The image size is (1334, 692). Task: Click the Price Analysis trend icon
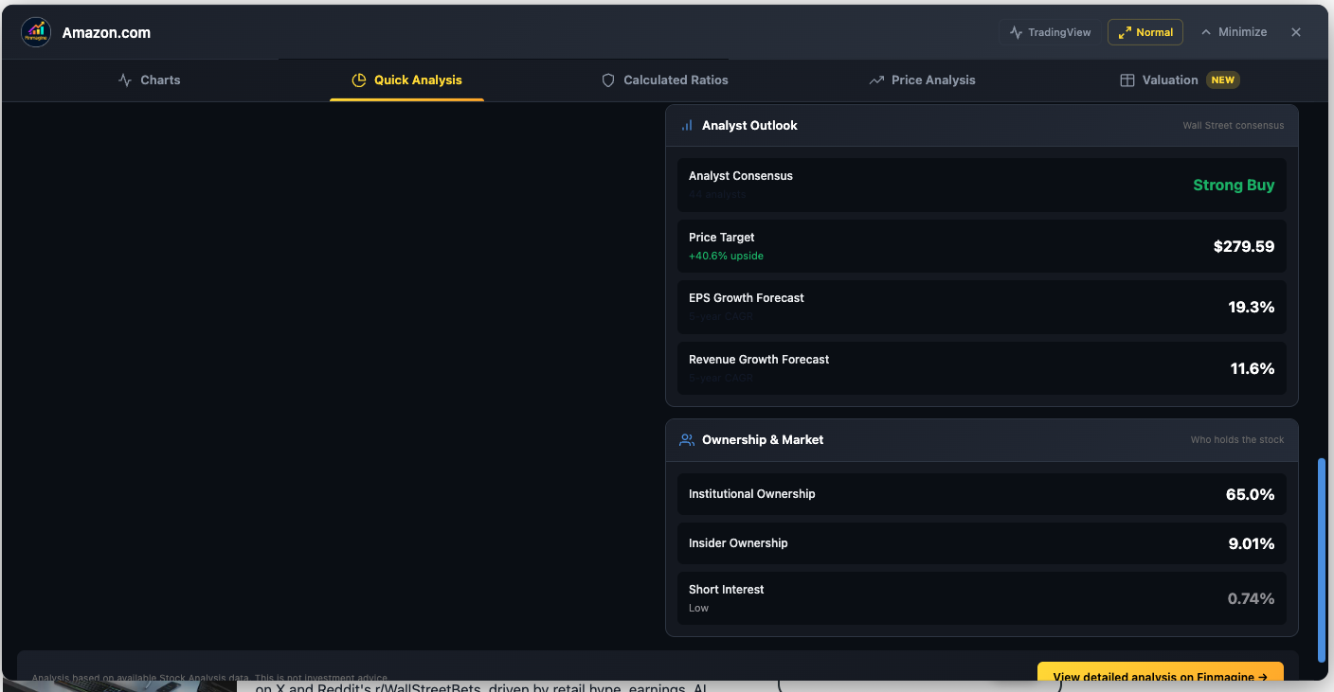[876, 80]
